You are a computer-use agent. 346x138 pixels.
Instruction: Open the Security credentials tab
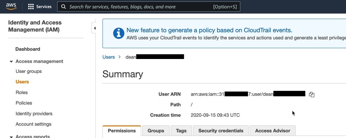point(221,131)
